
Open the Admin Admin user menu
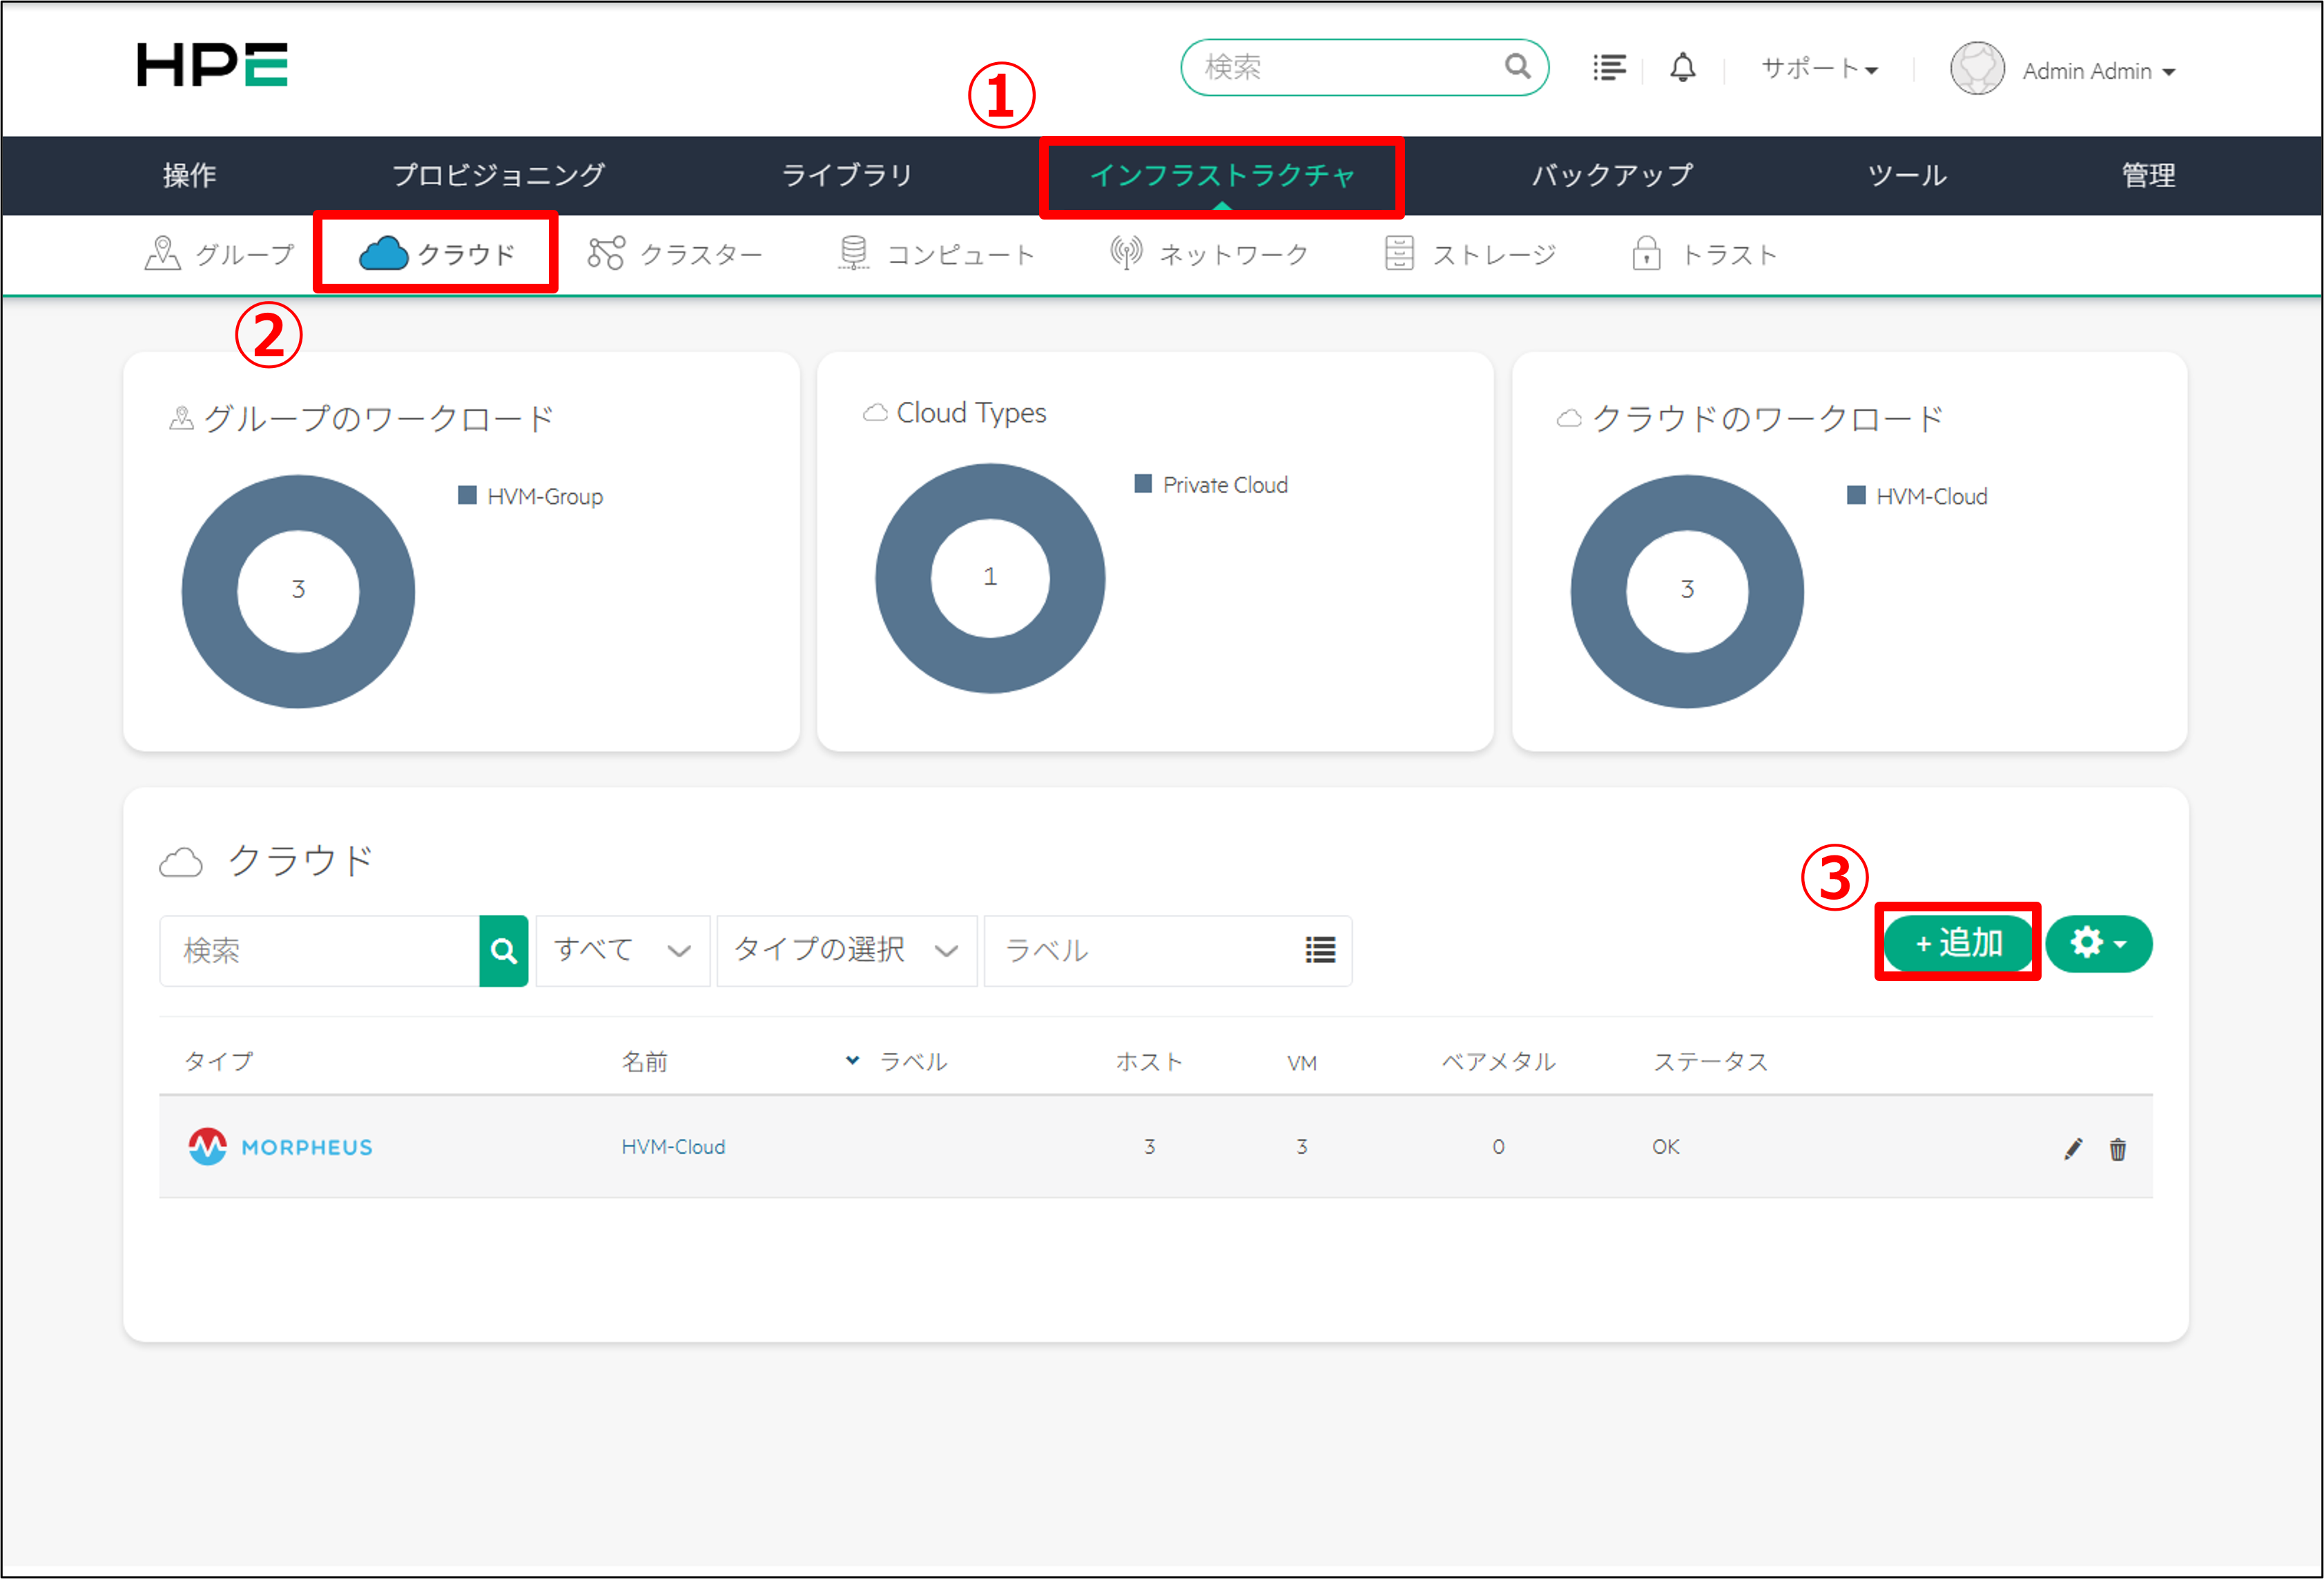[x=2098, y=71]
